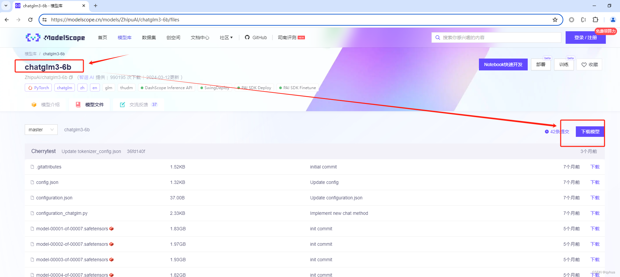Switch to the 交流反馈 tab
Image resolution: width=620 pixels, height=277 pixels.
[139, 105]
